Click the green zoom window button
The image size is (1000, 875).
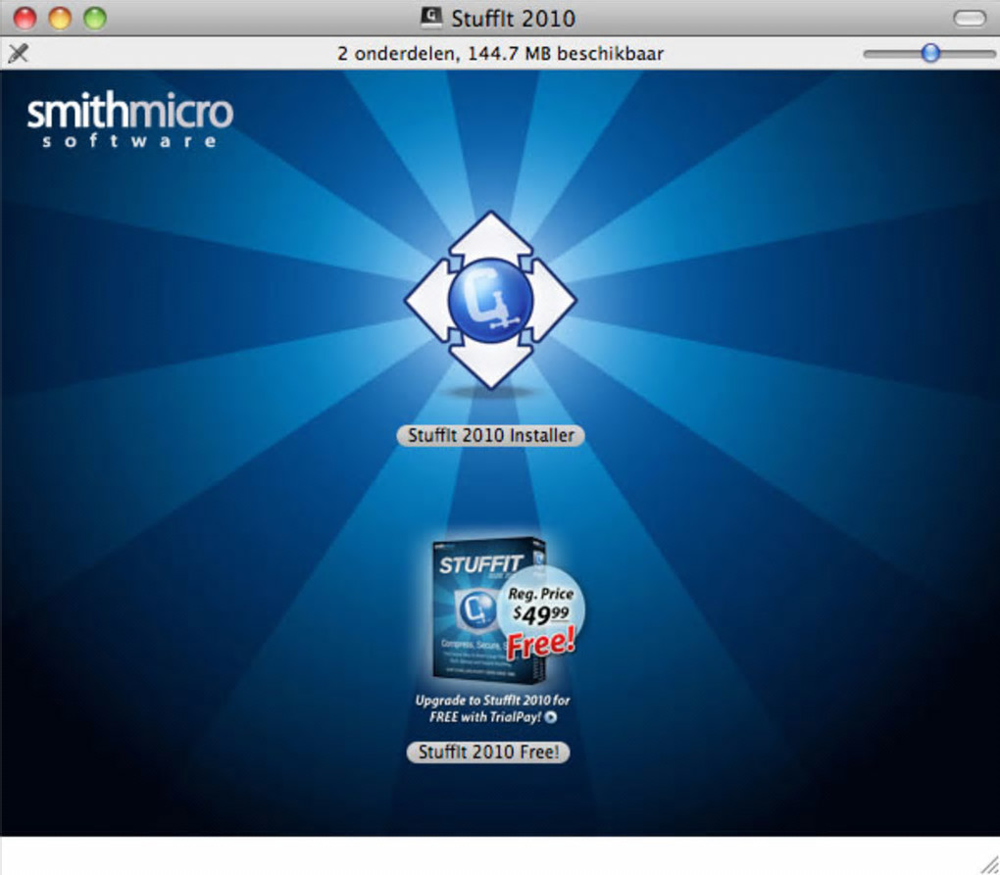click(95, 19)
